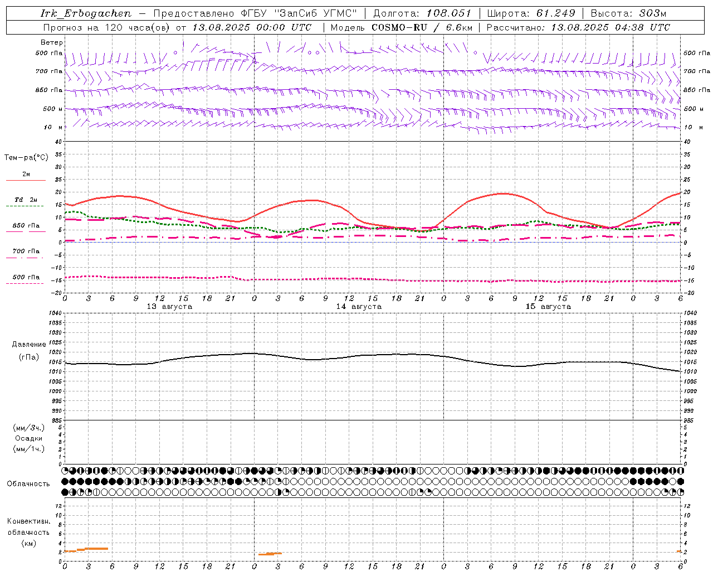Click the '(км)' convective height unit label
The image size is (713, 571).
(28, 543)
